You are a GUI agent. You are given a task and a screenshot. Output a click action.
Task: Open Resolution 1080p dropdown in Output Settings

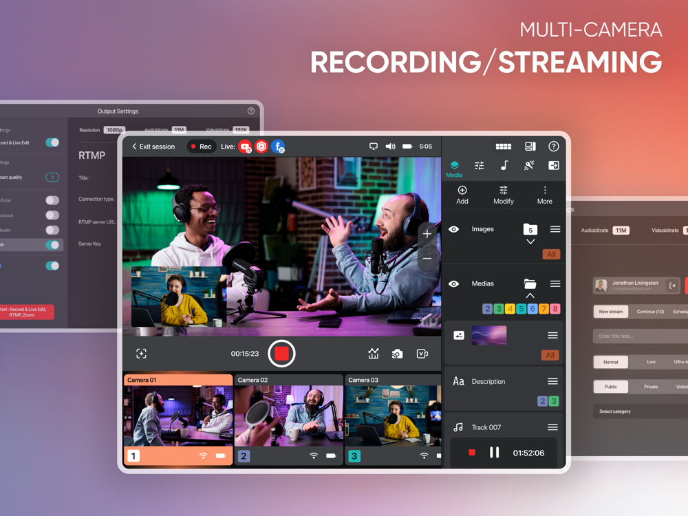pos(114,130)
